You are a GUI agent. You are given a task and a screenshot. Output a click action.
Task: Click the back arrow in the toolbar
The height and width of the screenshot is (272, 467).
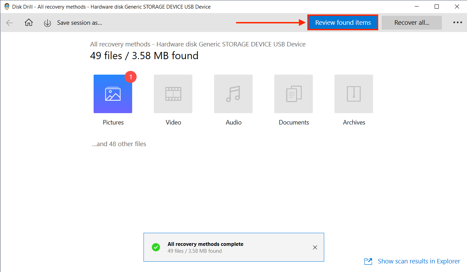coord(10,23)
